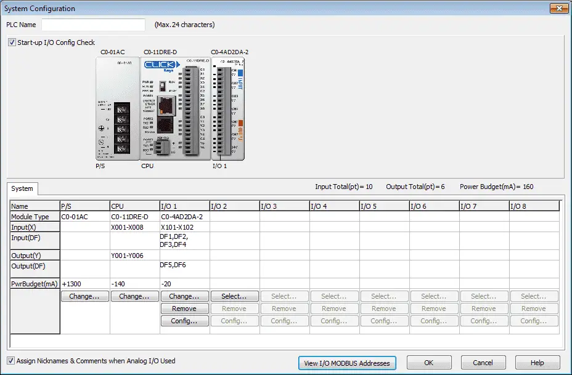The width and height of the screenshot is (572, 375).
Task: Open Config for the I/O 1 module
Action: tap(184, 321)
